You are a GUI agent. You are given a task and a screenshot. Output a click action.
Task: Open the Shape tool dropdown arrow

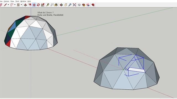pos(21,5)
